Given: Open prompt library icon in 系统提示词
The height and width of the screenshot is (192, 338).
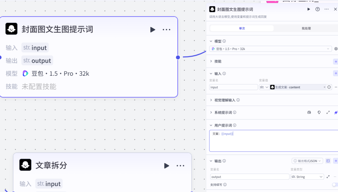Looking at the screenshot, I should 309,112.
